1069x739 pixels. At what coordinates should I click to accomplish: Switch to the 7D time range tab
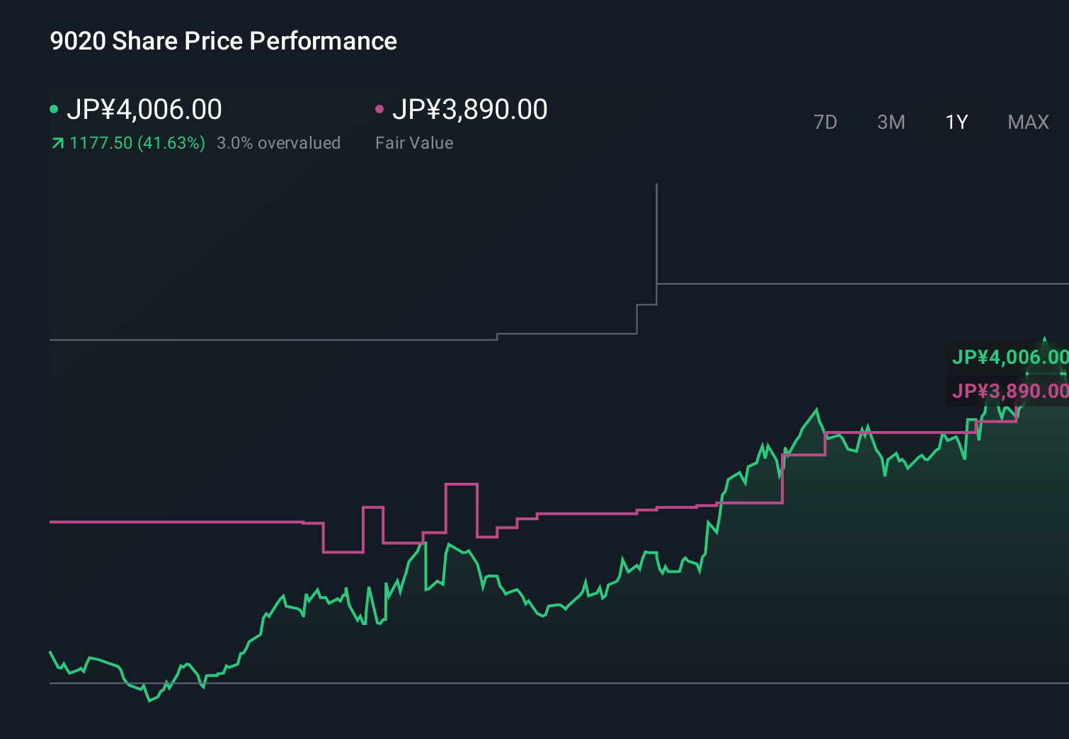click(x=825, y=122)
